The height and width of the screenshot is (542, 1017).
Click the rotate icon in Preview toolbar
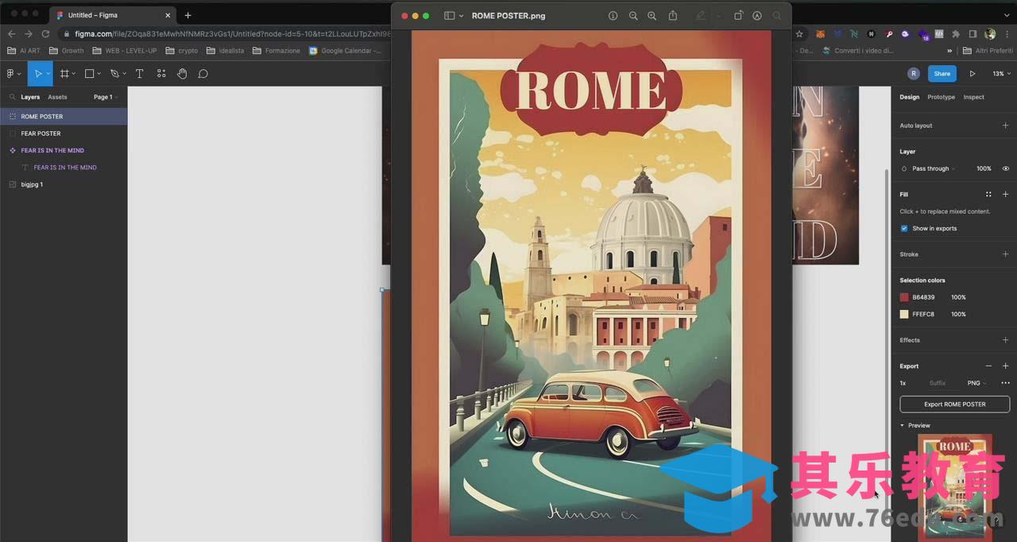737,16
